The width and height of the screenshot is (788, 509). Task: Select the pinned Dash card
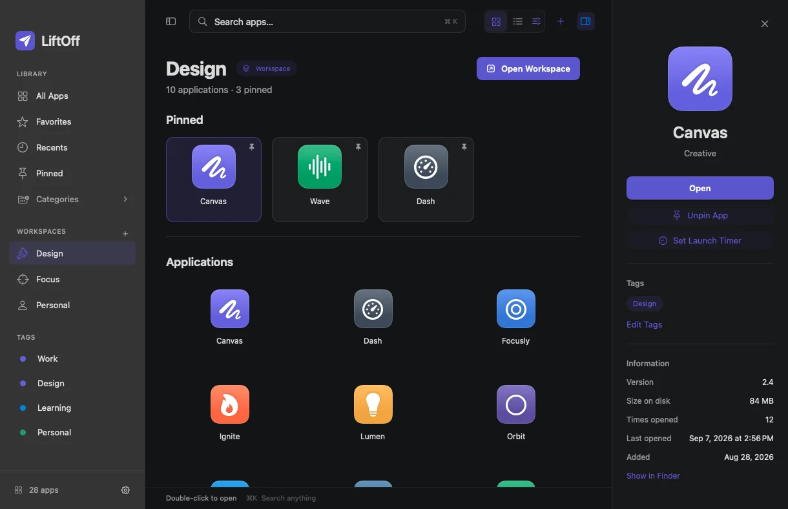pos(426,180)
